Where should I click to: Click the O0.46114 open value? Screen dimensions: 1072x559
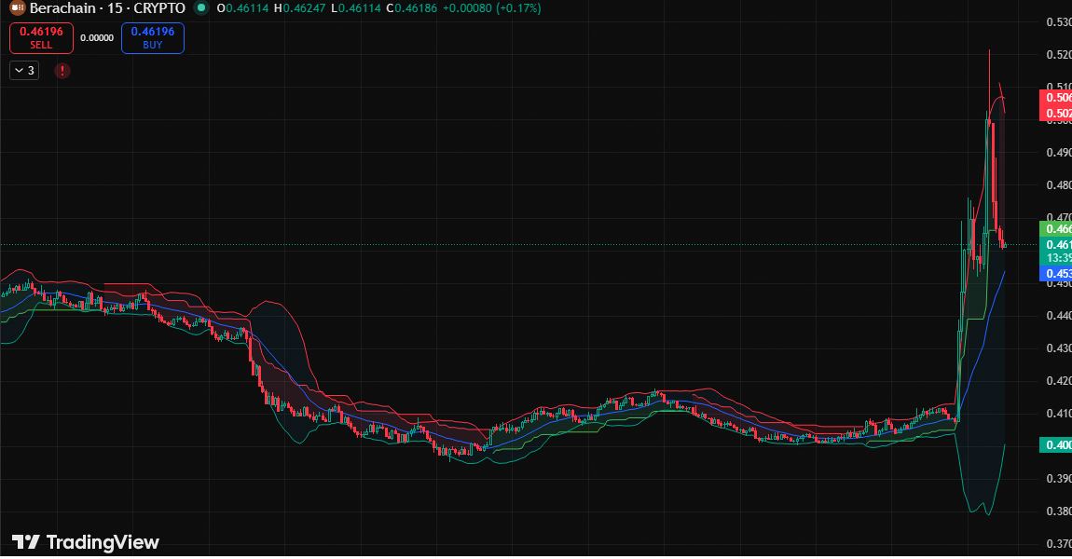click(x=242, y=8)
